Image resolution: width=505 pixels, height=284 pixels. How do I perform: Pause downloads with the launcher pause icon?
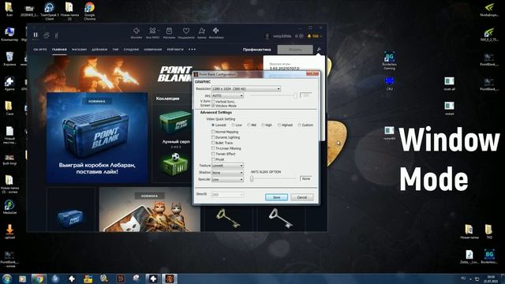(36, 35)
